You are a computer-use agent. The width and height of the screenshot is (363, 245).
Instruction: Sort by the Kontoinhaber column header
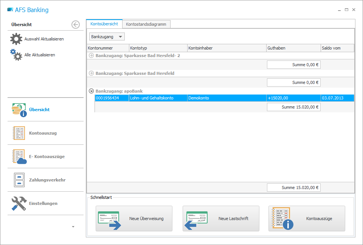[227, 48]
